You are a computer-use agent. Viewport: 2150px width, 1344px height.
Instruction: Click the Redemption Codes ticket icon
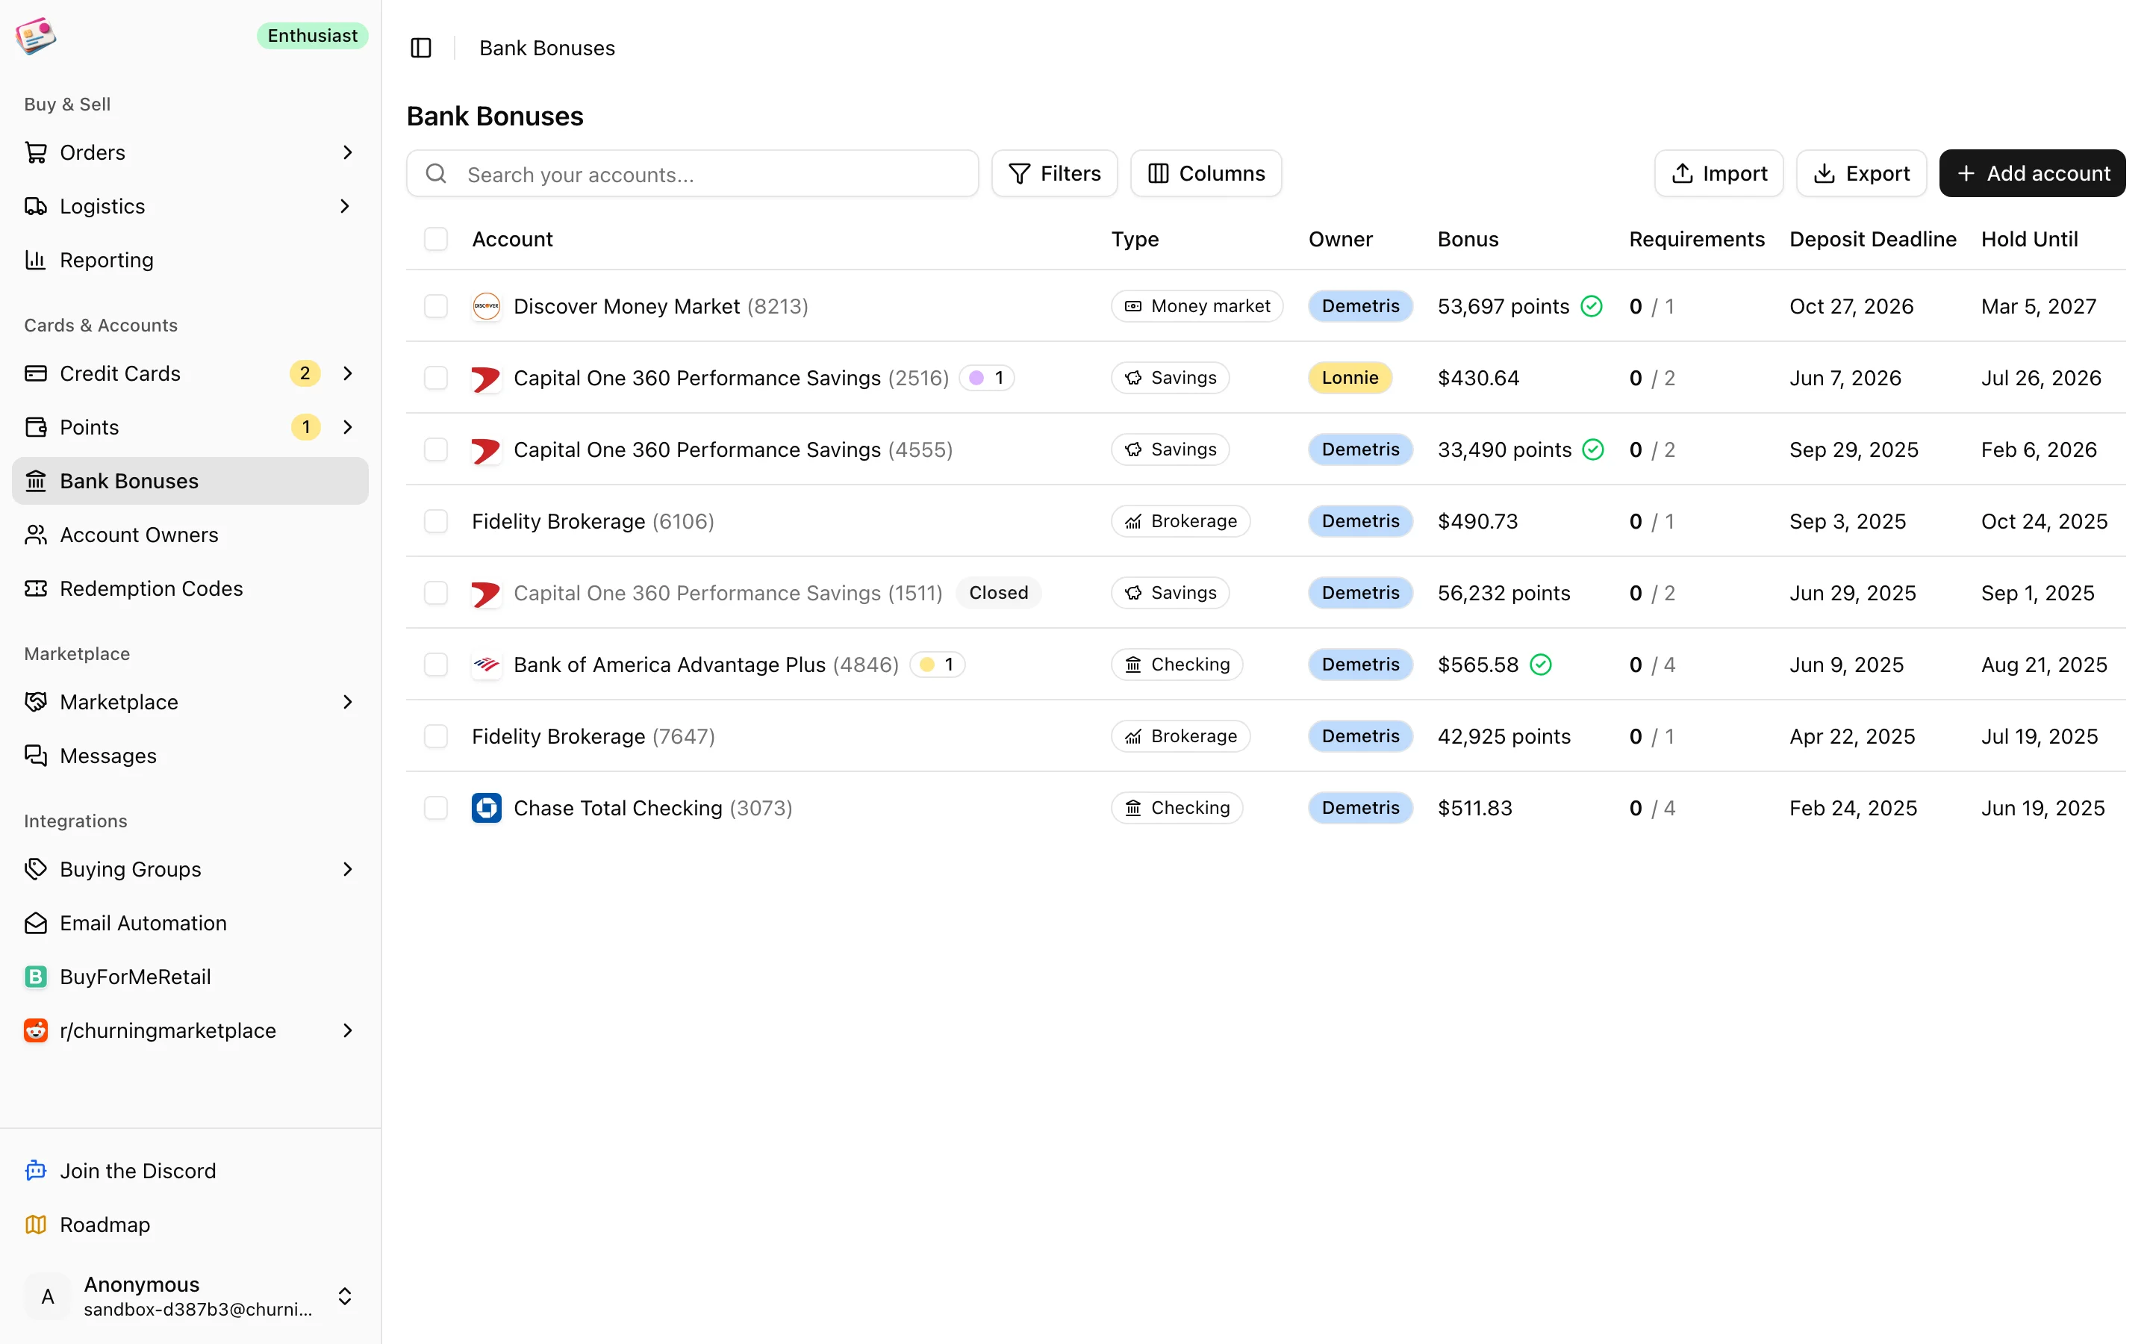pos(36,588)
